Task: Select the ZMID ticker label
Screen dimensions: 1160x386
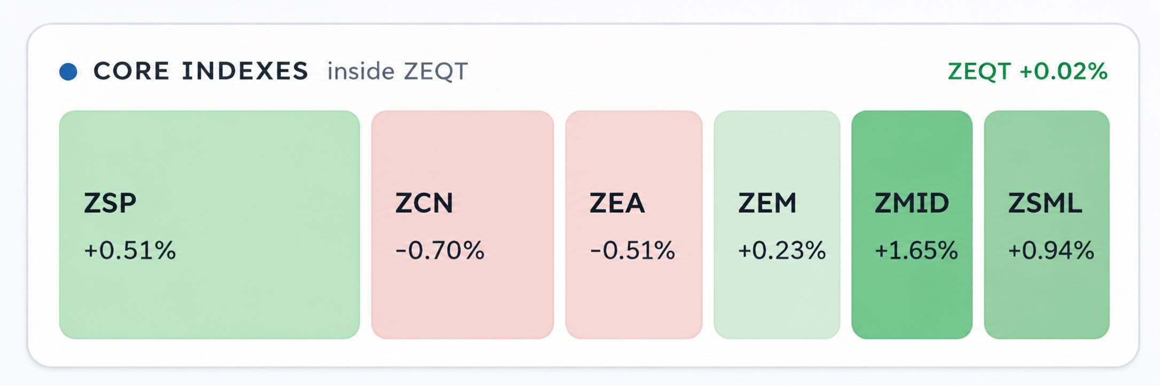Action: point(912,203)
